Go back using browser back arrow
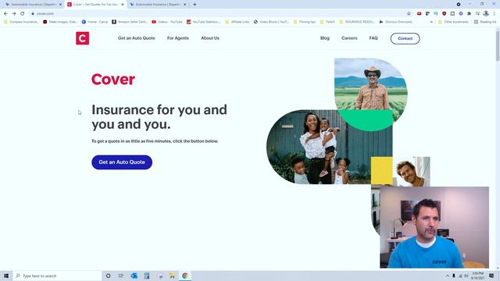This screenshot has width=500, height=281. click(5, 14)
